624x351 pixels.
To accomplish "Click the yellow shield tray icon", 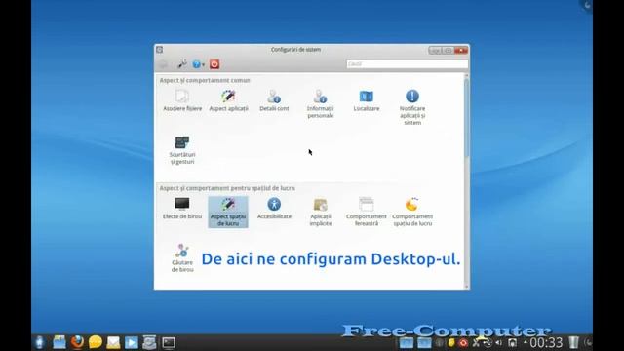I will tap(450, 342).
